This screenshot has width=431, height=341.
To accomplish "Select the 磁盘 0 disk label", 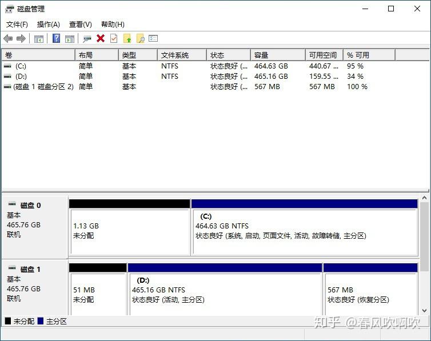I will coord(30,206).
